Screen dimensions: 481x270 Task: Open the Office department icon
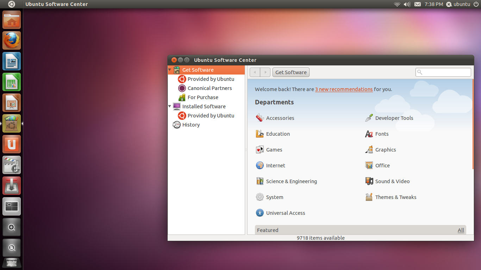point(369,166)
